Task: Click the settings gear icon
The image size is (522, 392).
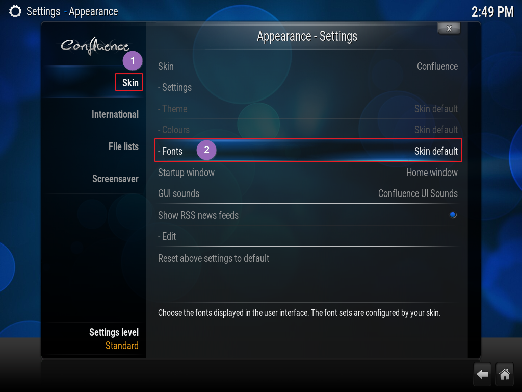Action: pos(15,11)
